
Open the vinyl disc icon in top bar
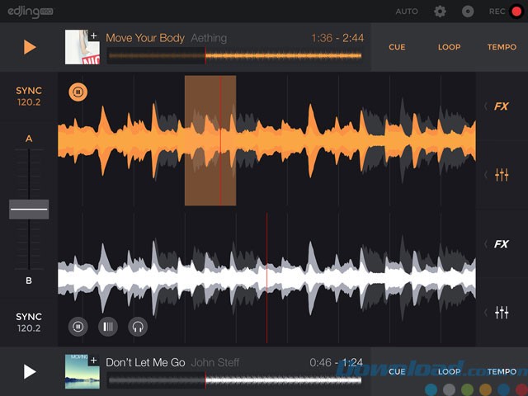point(468,12)
